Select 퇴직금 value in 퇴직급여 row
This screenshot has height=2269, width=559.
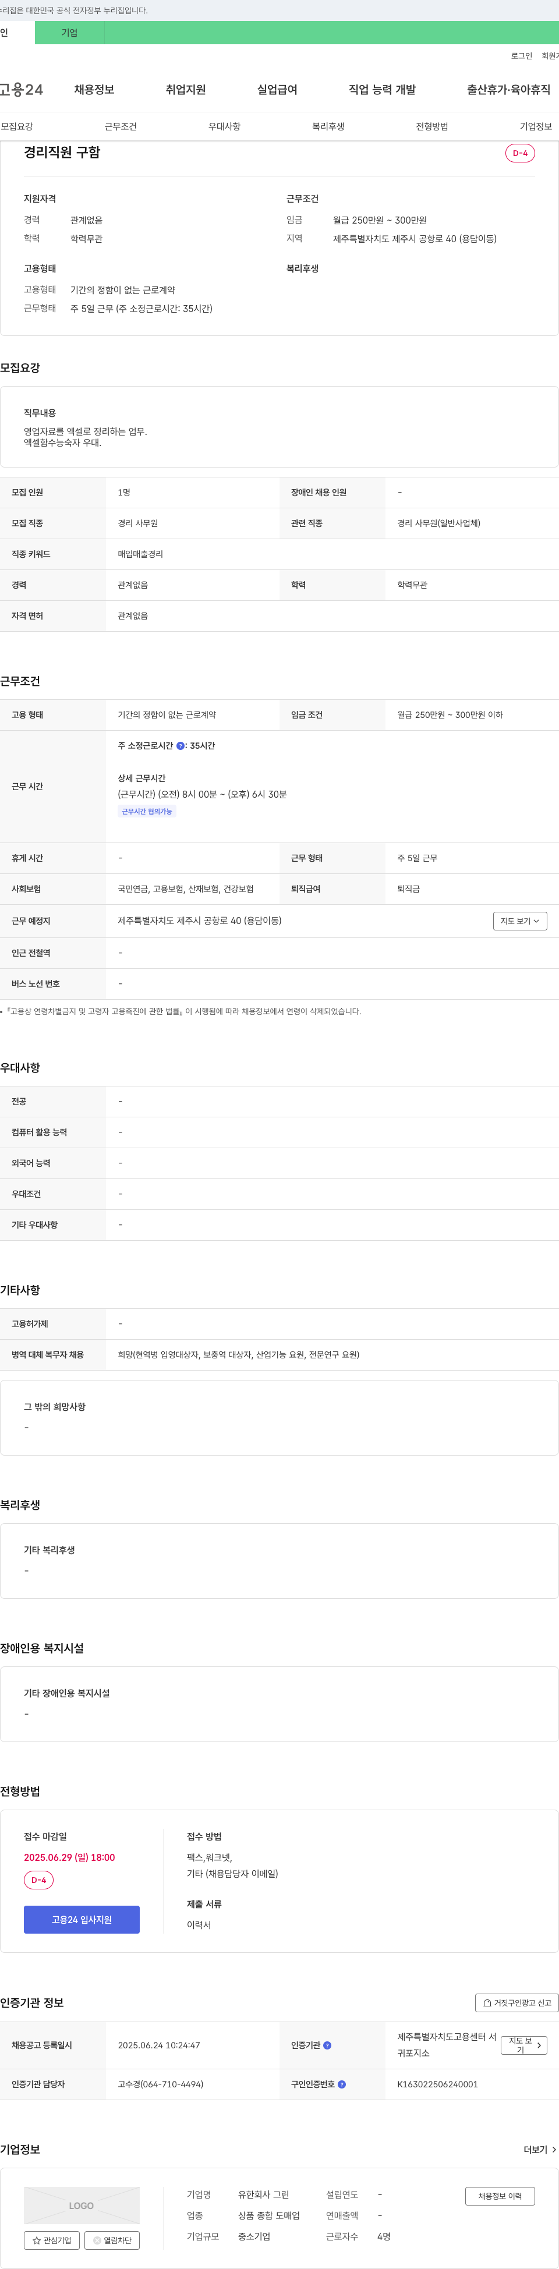point(408,889)
